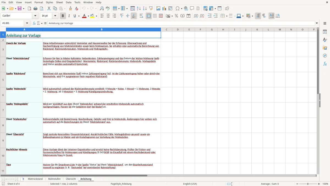Switch to the Übersicht sheet tab

(71, 179)
